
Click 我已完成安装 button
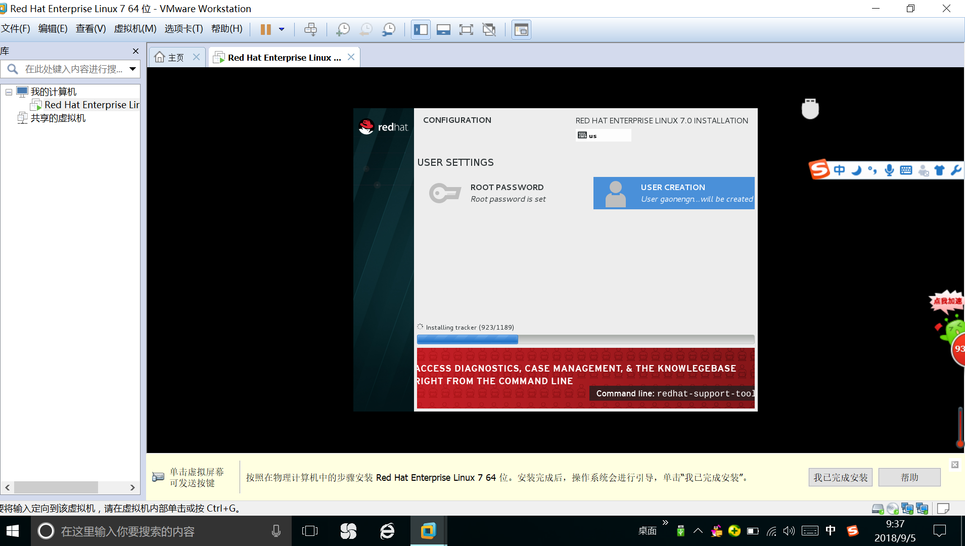tap(841, 477)
